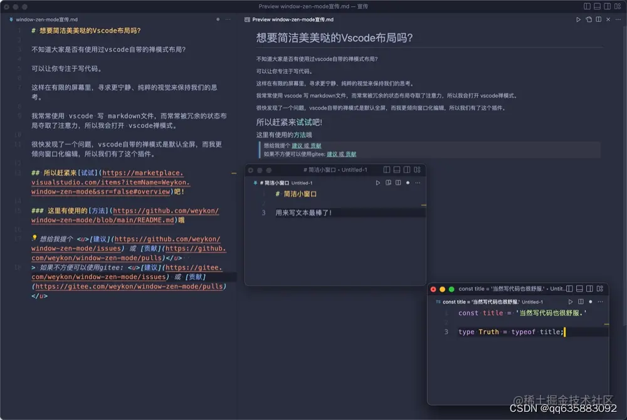Click line 3 text 用来写文本最棒了!

[x=304, y=213]
